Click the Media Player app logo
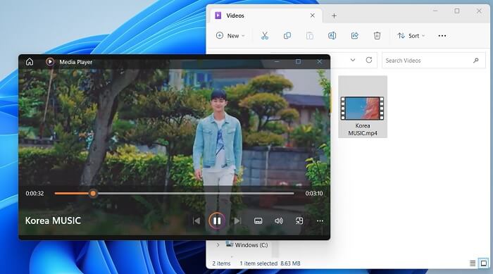 point(50,62)
